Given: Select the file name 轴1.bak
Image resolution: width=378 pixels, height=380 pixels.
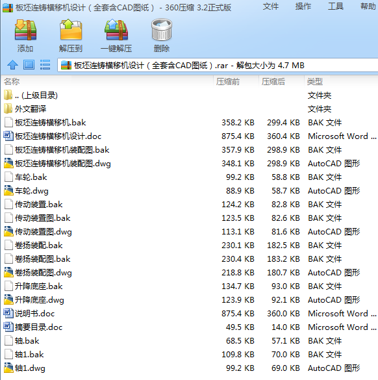Looking at the screenshot, I should (29, 354).
